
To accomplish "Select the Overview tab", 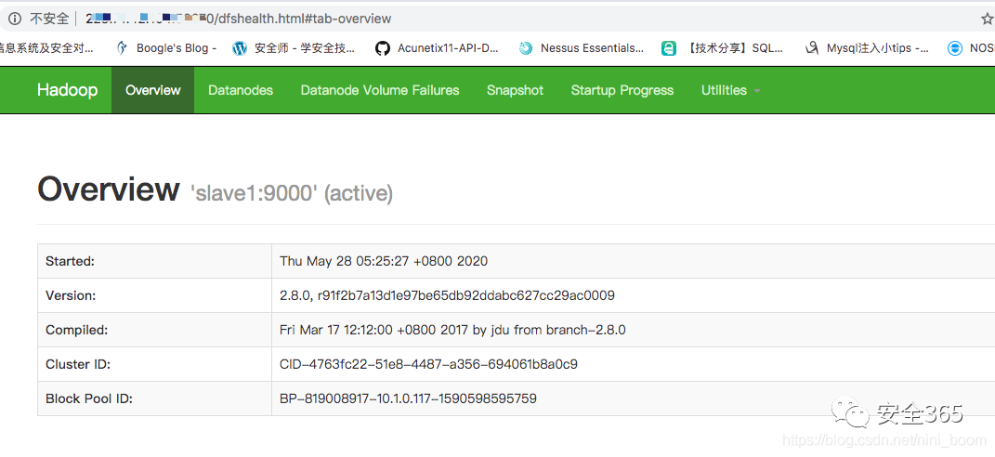I will click(x=153, y=90).
